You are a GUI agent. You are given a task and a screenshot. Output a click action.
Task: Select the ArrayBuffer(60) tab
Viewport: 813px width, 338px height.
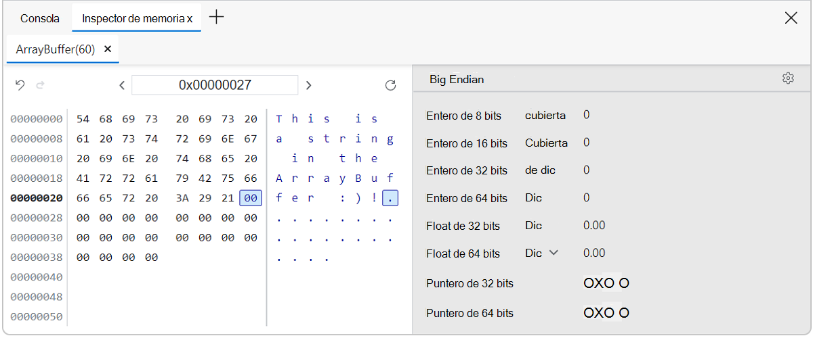(x=56, y=49)
